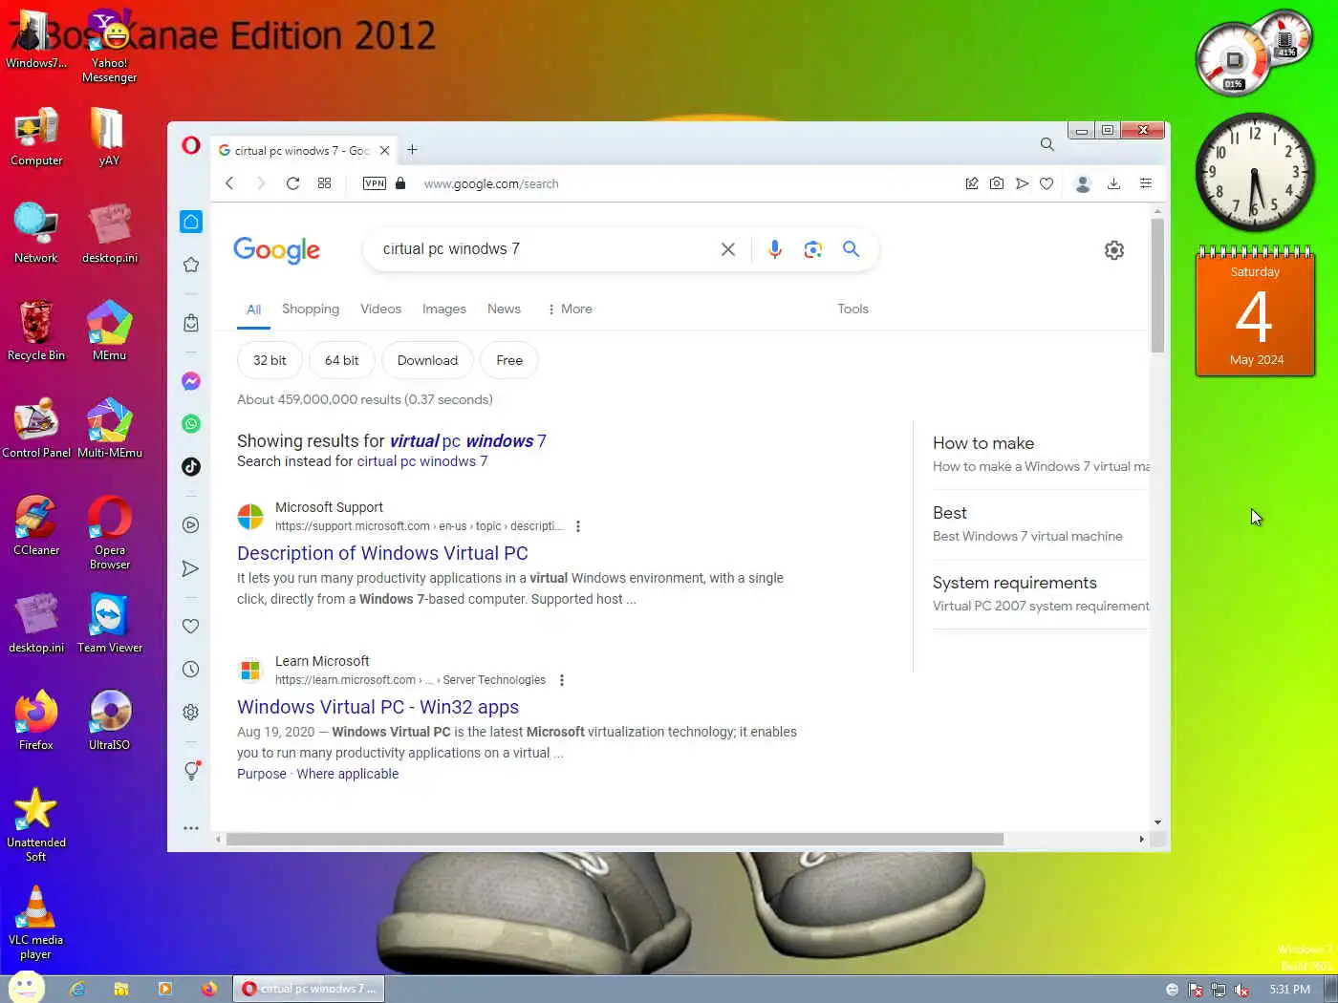Open tab search magnifier icon
The image size is (1338, 1003).
pos(1047,144)
